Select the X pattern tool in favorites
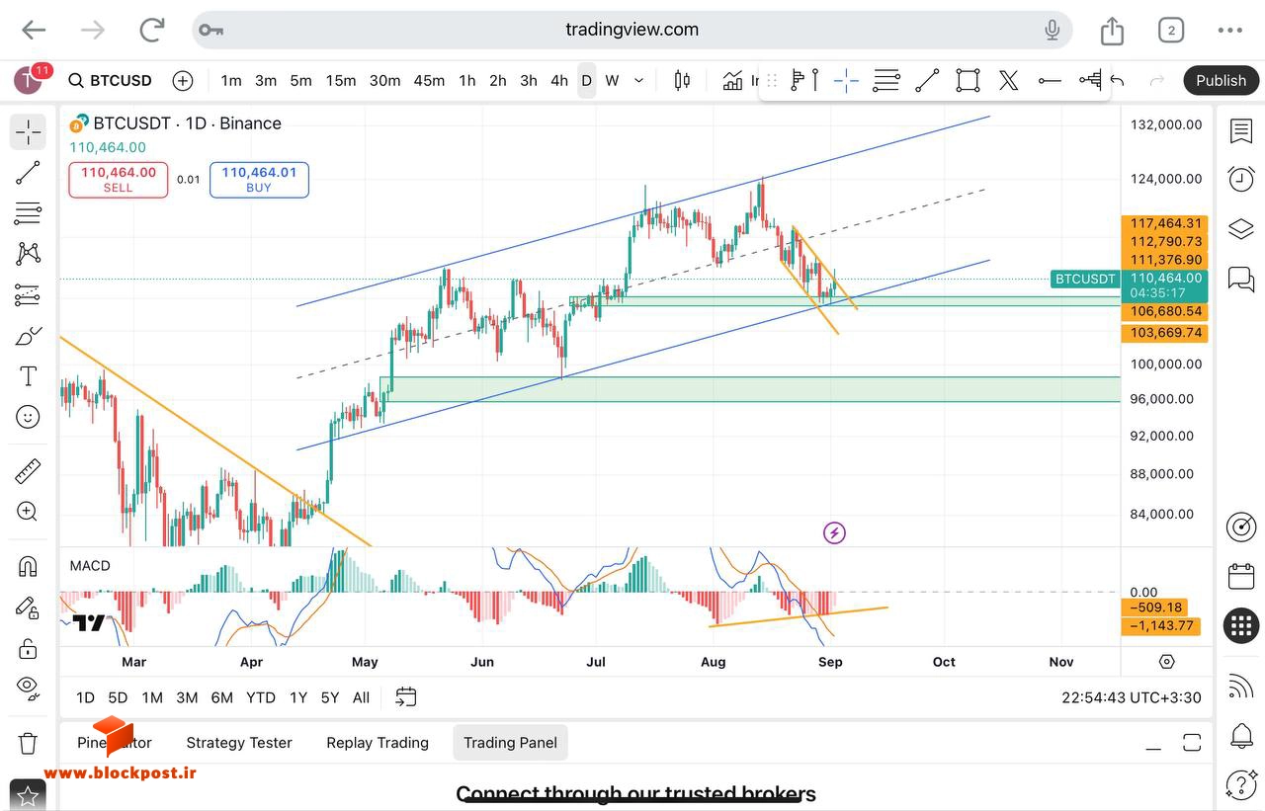Screen dimensions: 1265x811 pyautogui.click(x=1008, y=80)
